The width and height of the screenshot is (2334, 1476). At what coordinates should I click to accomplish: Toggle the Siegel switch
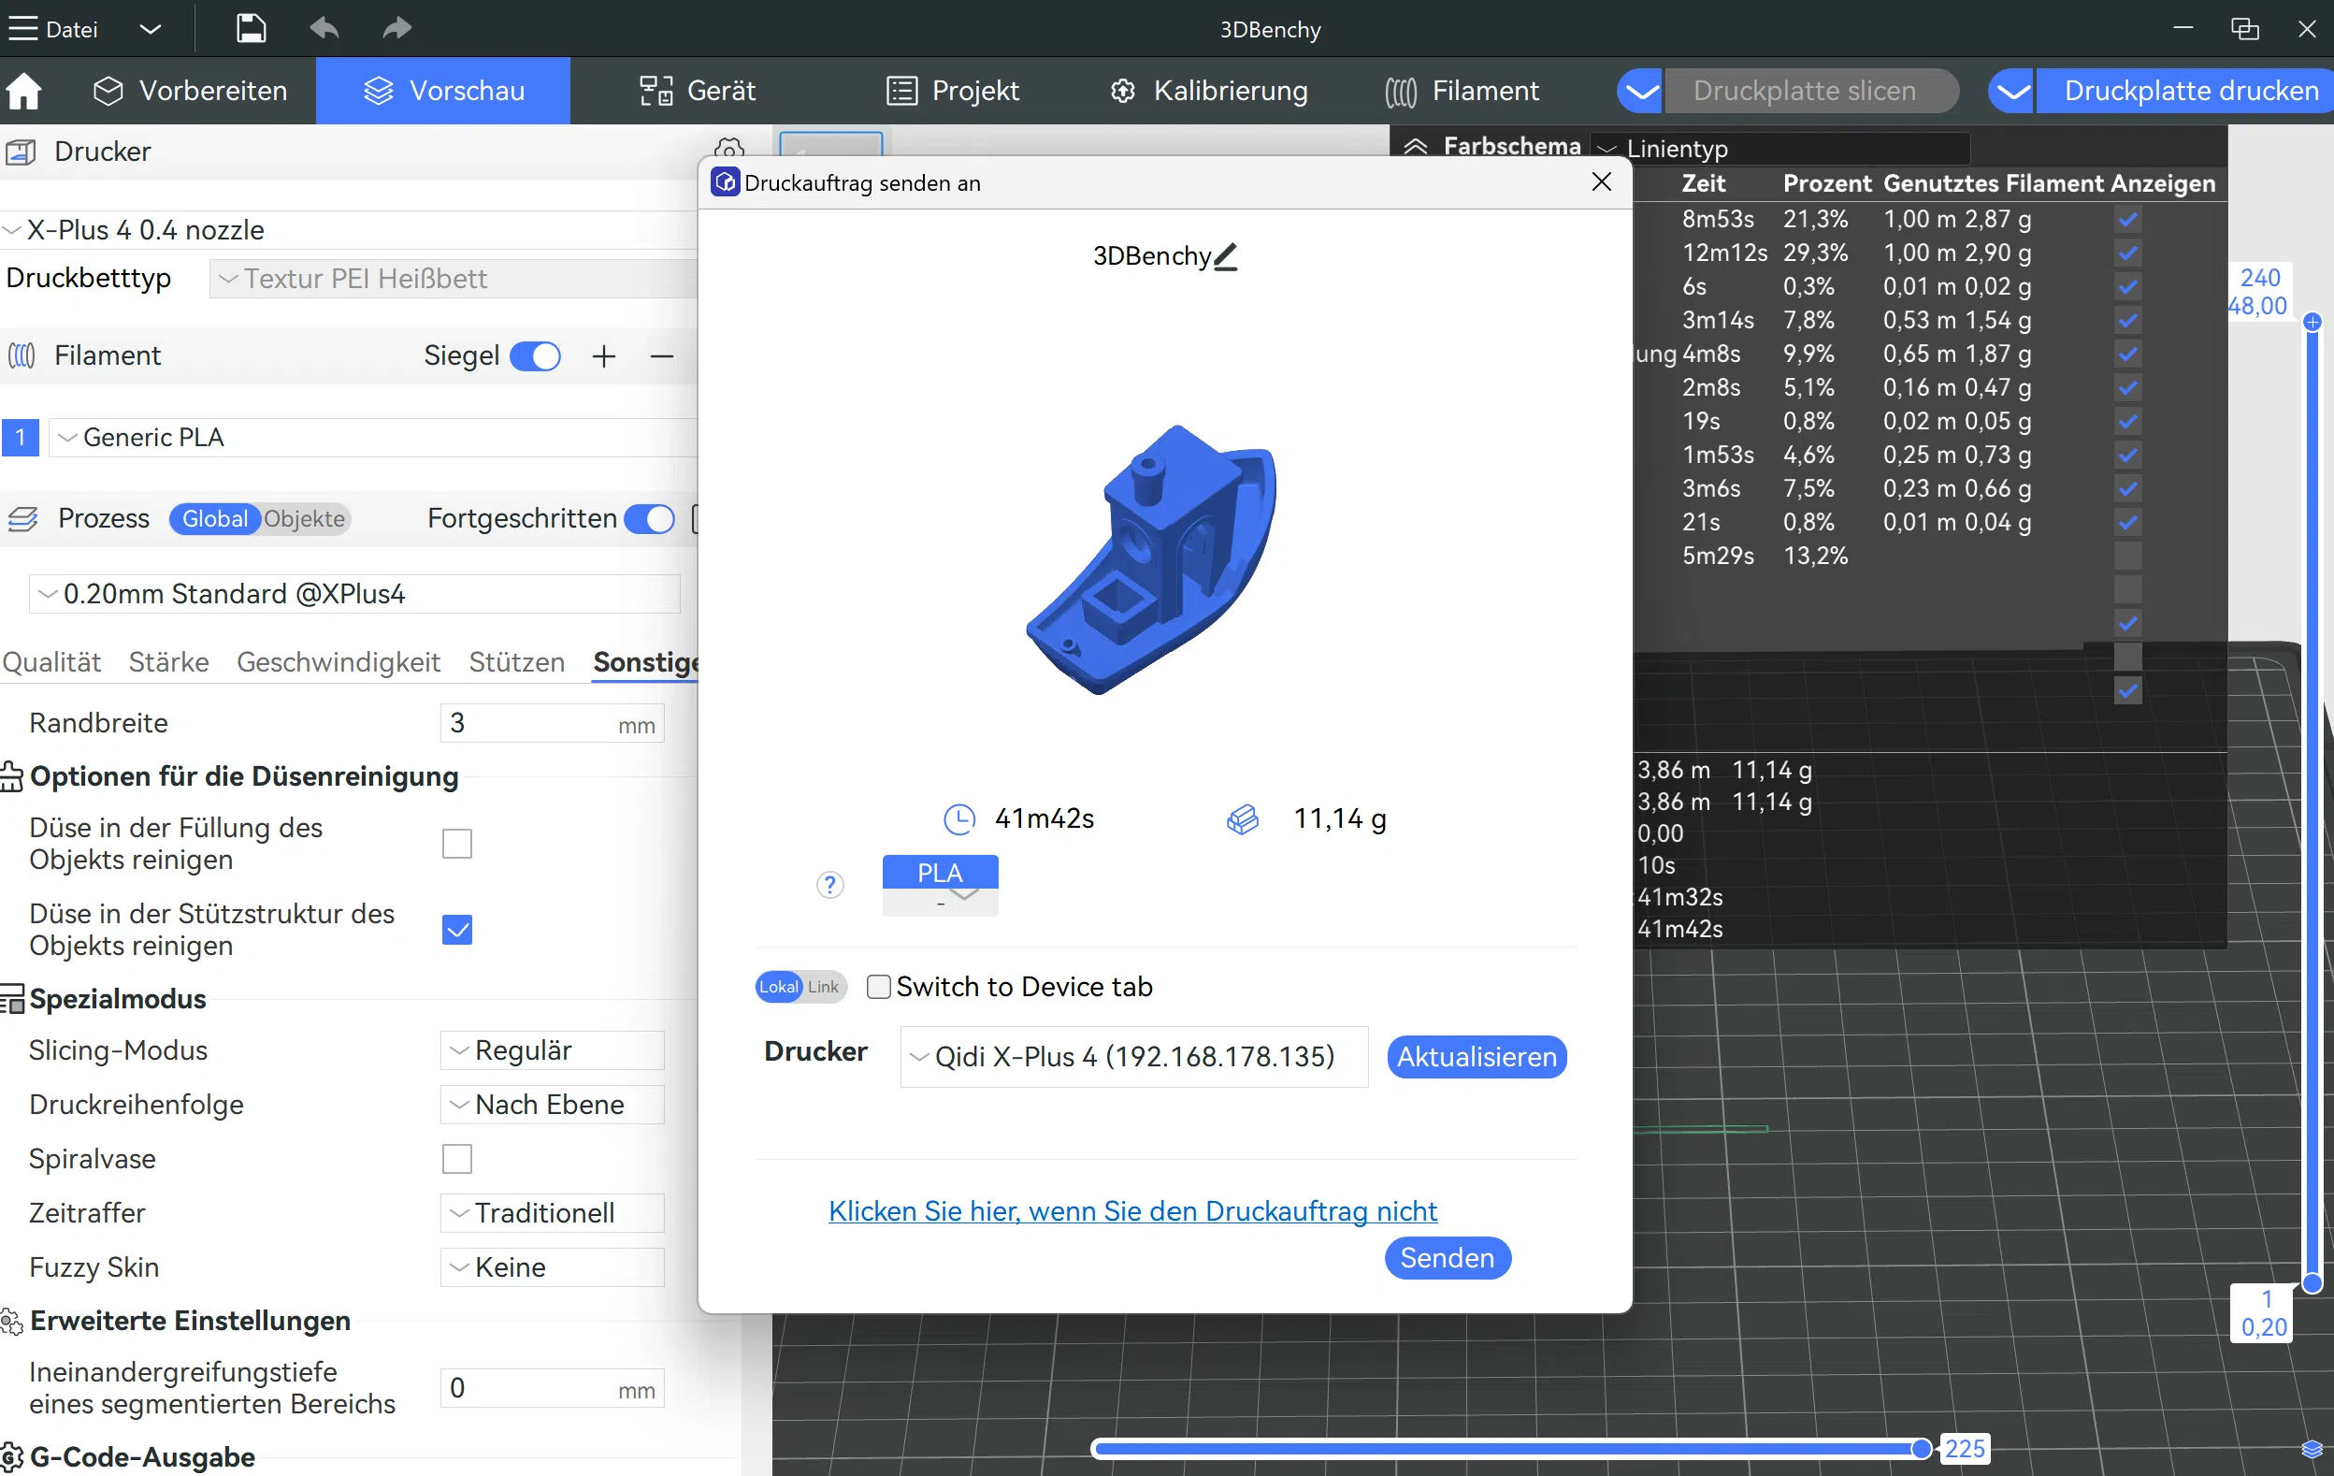coord(535,356)
